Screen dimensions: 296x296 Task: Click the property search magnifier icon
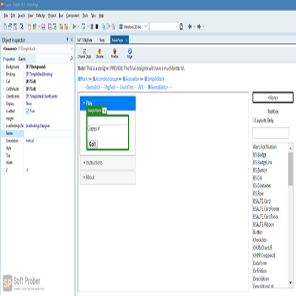71,58
